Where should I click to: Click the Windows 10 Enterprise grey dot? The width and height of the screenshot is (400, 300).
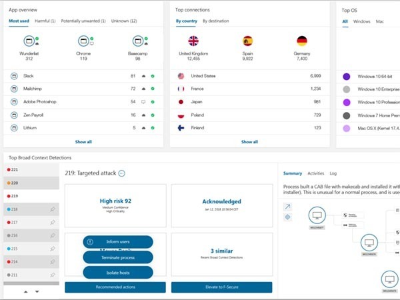(x=347, y=89)
